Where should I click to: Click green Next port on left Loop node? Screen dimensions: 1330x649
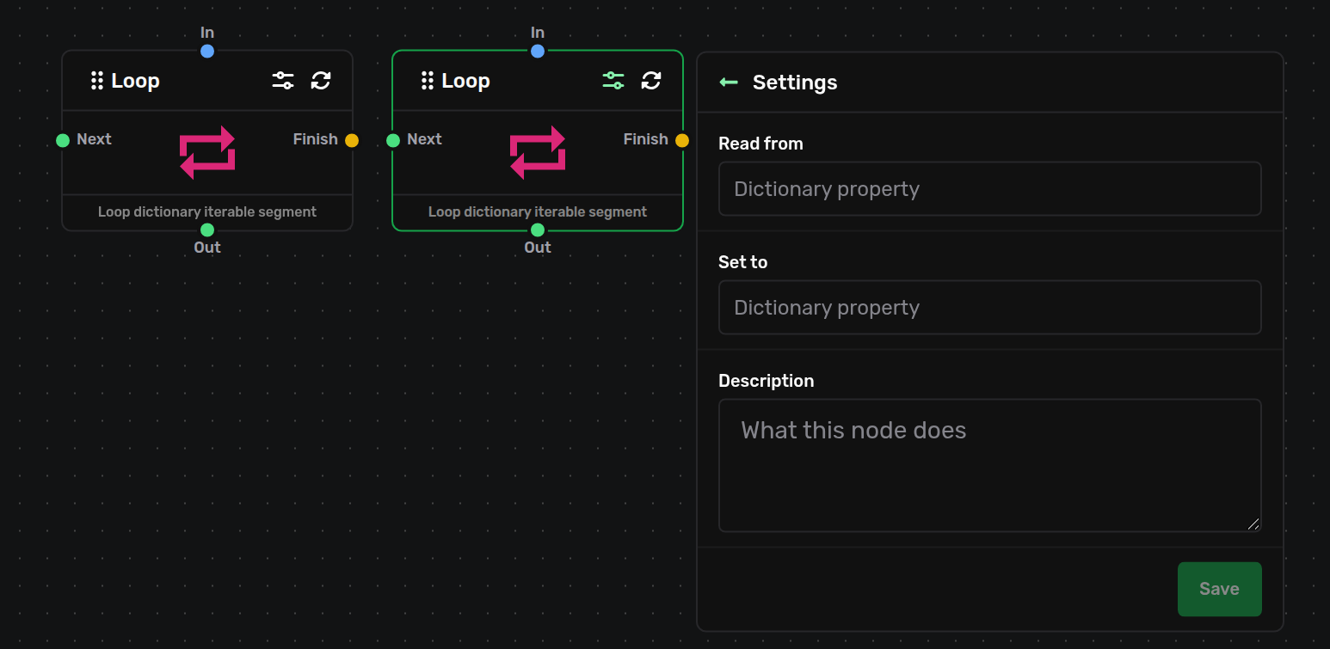pos(63,140)
